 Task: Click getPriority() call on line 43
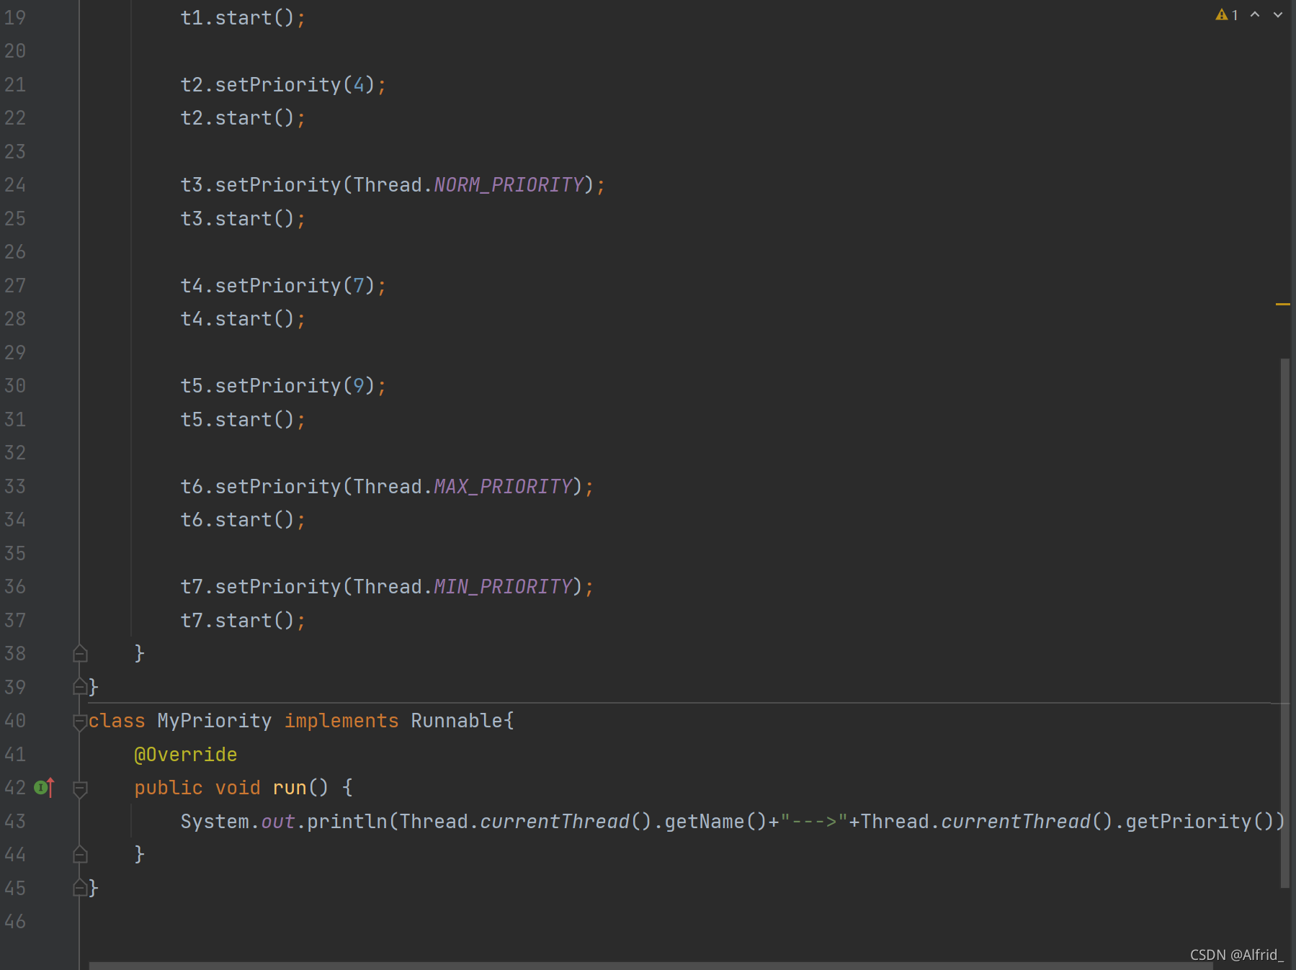(x=1200, y=822)
